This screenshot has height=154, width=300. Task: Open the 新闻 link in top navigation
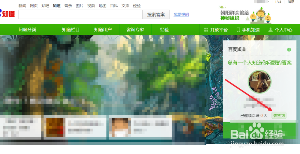point(22,6)
